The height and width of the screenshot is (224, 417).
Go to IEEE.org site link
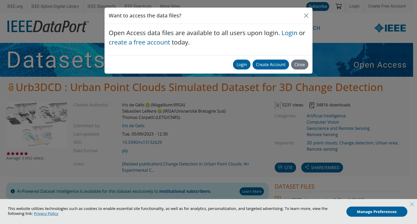pos(15,6)
